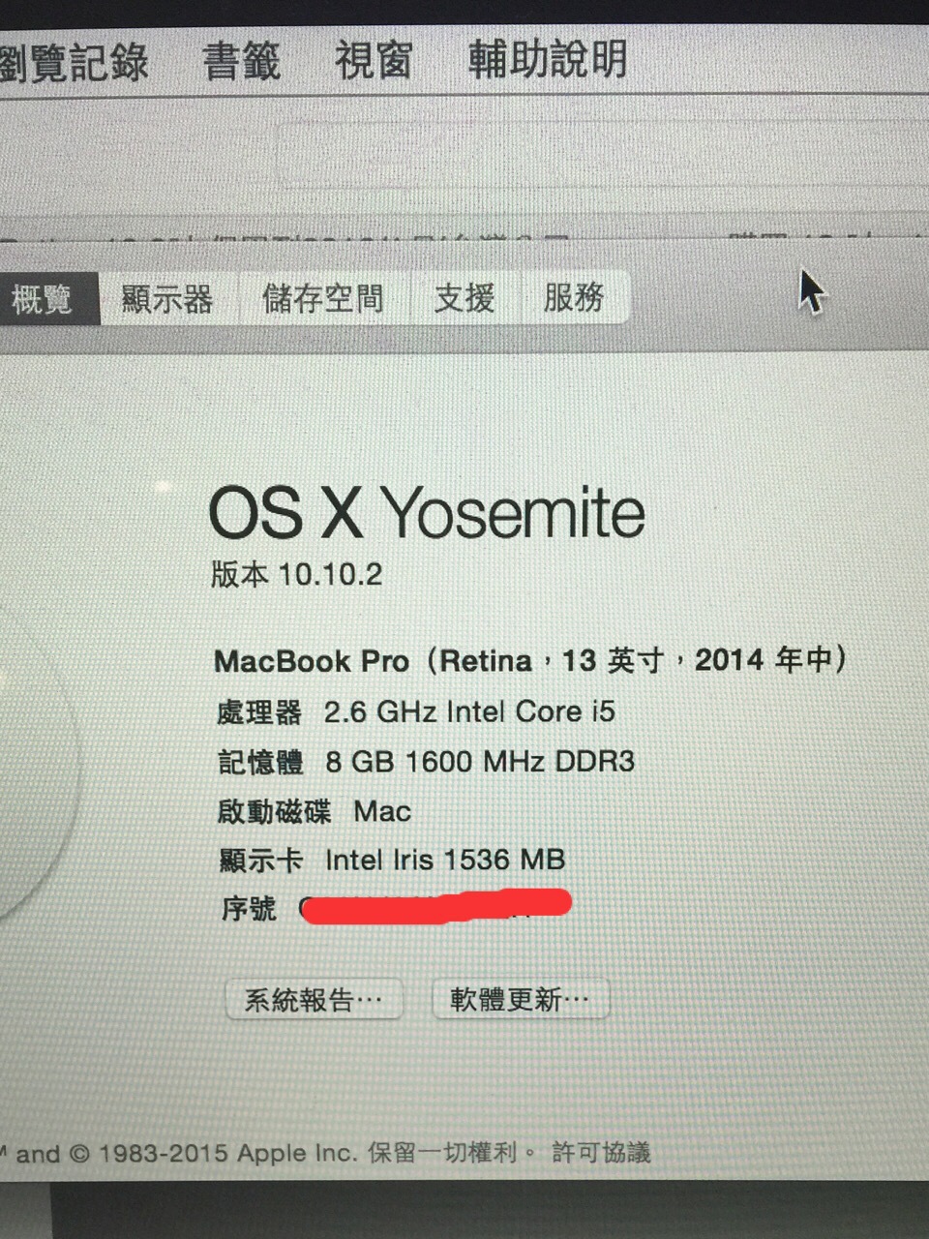Open the 書籤 menu in menu bar

pos(241,62)
